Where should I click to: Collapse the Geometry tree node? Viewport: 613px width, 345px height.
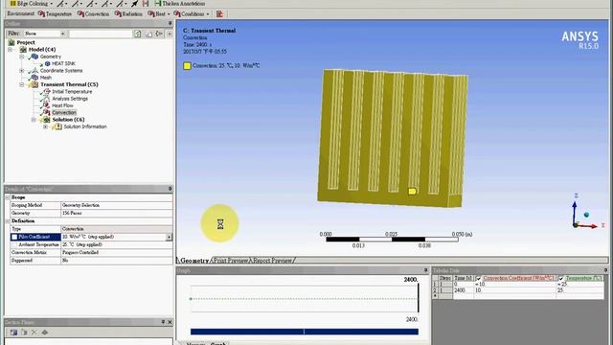22,57
